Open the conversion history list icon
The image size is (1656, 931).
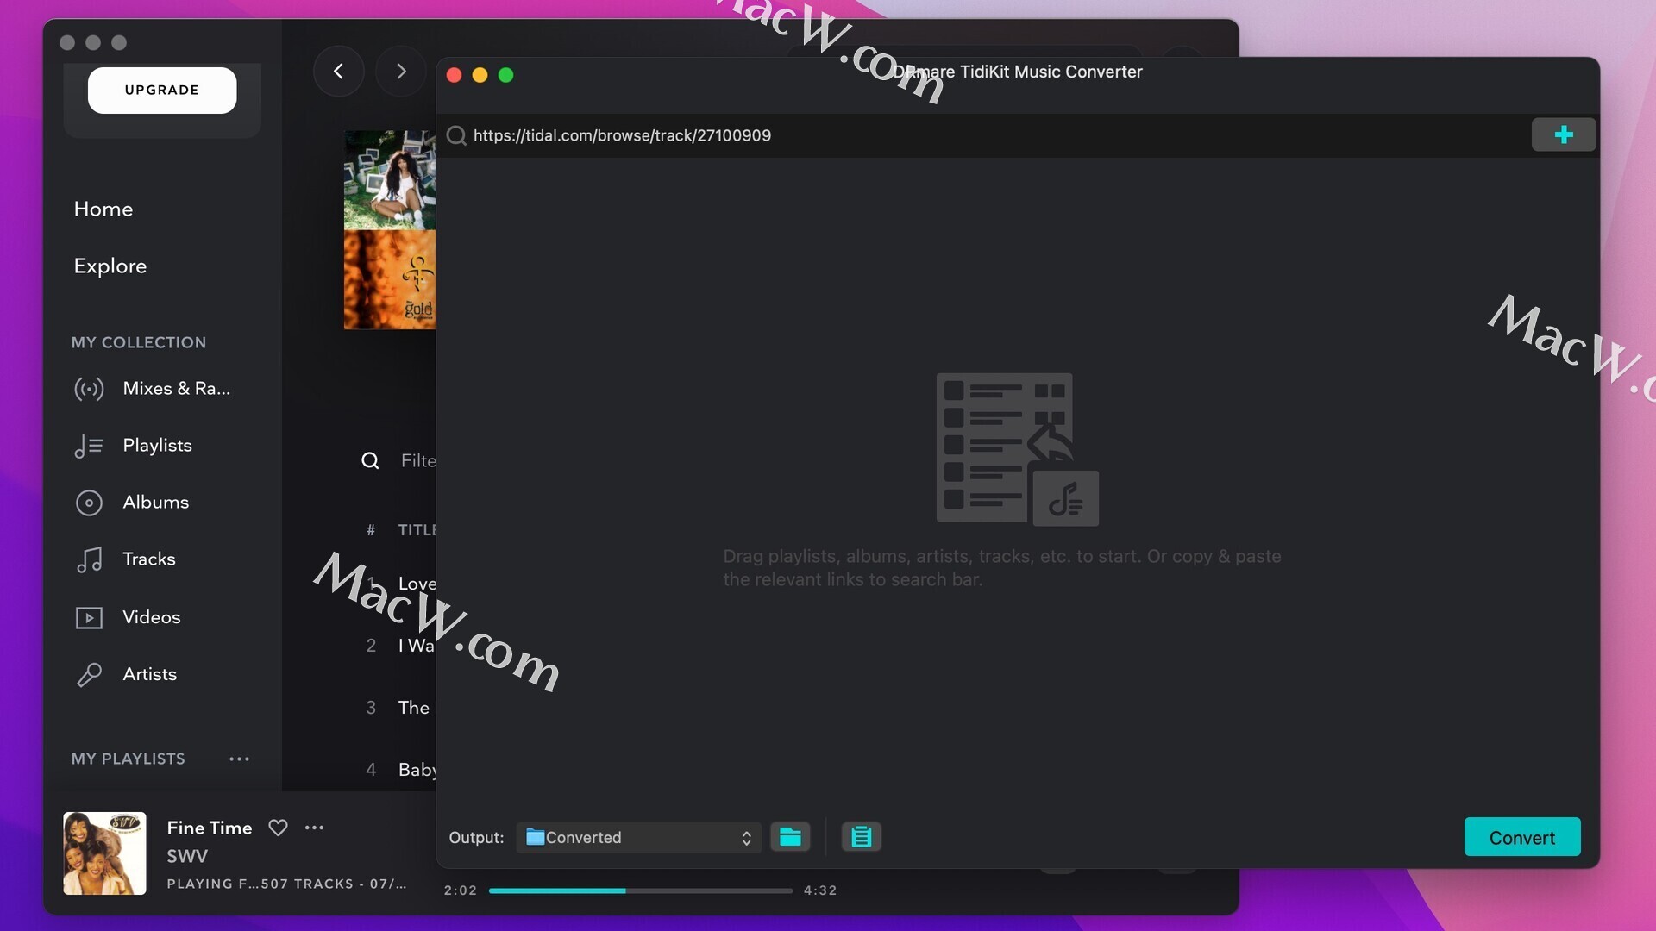click(x=861, y=836)
